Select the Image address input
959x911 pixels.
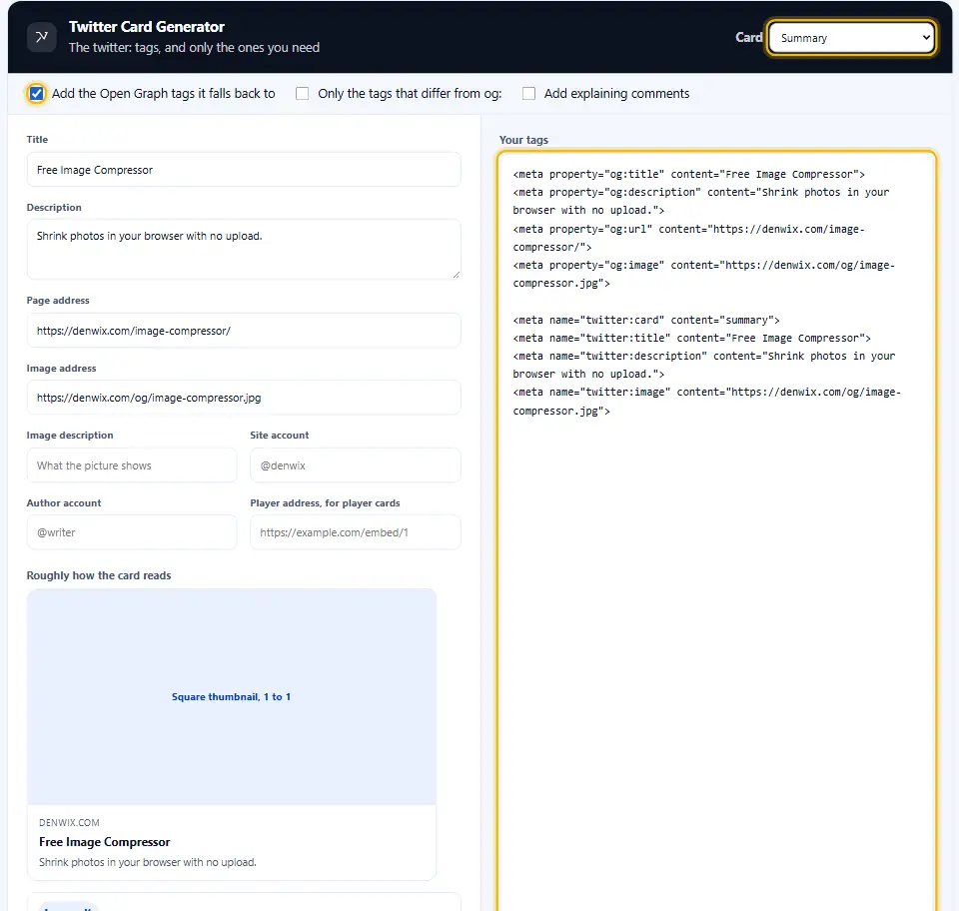(244, 398)
